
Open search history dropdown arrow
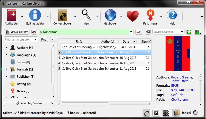[131, 32]
